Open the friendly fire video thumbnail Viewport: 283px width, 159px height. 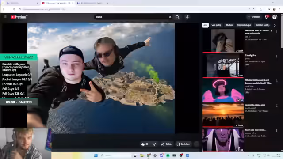tap(223, 65)
